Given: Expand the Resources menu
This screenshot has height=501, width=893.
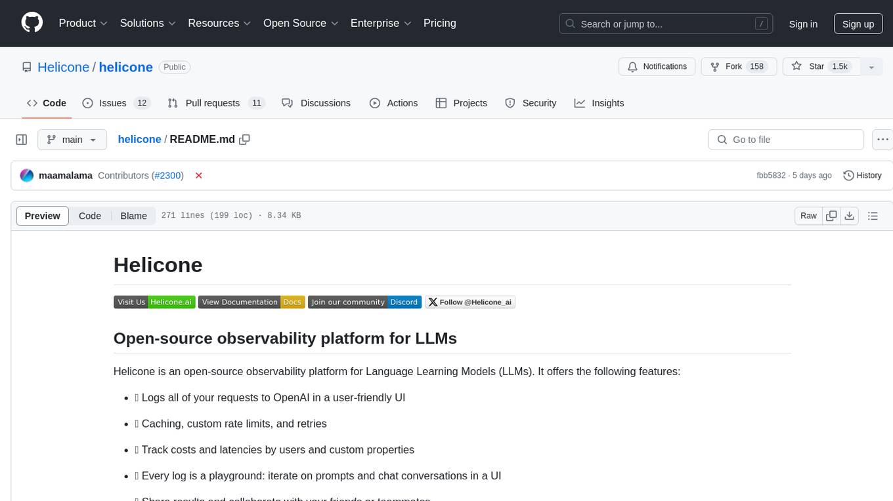Looking at the screenshot, I should 219,23.
